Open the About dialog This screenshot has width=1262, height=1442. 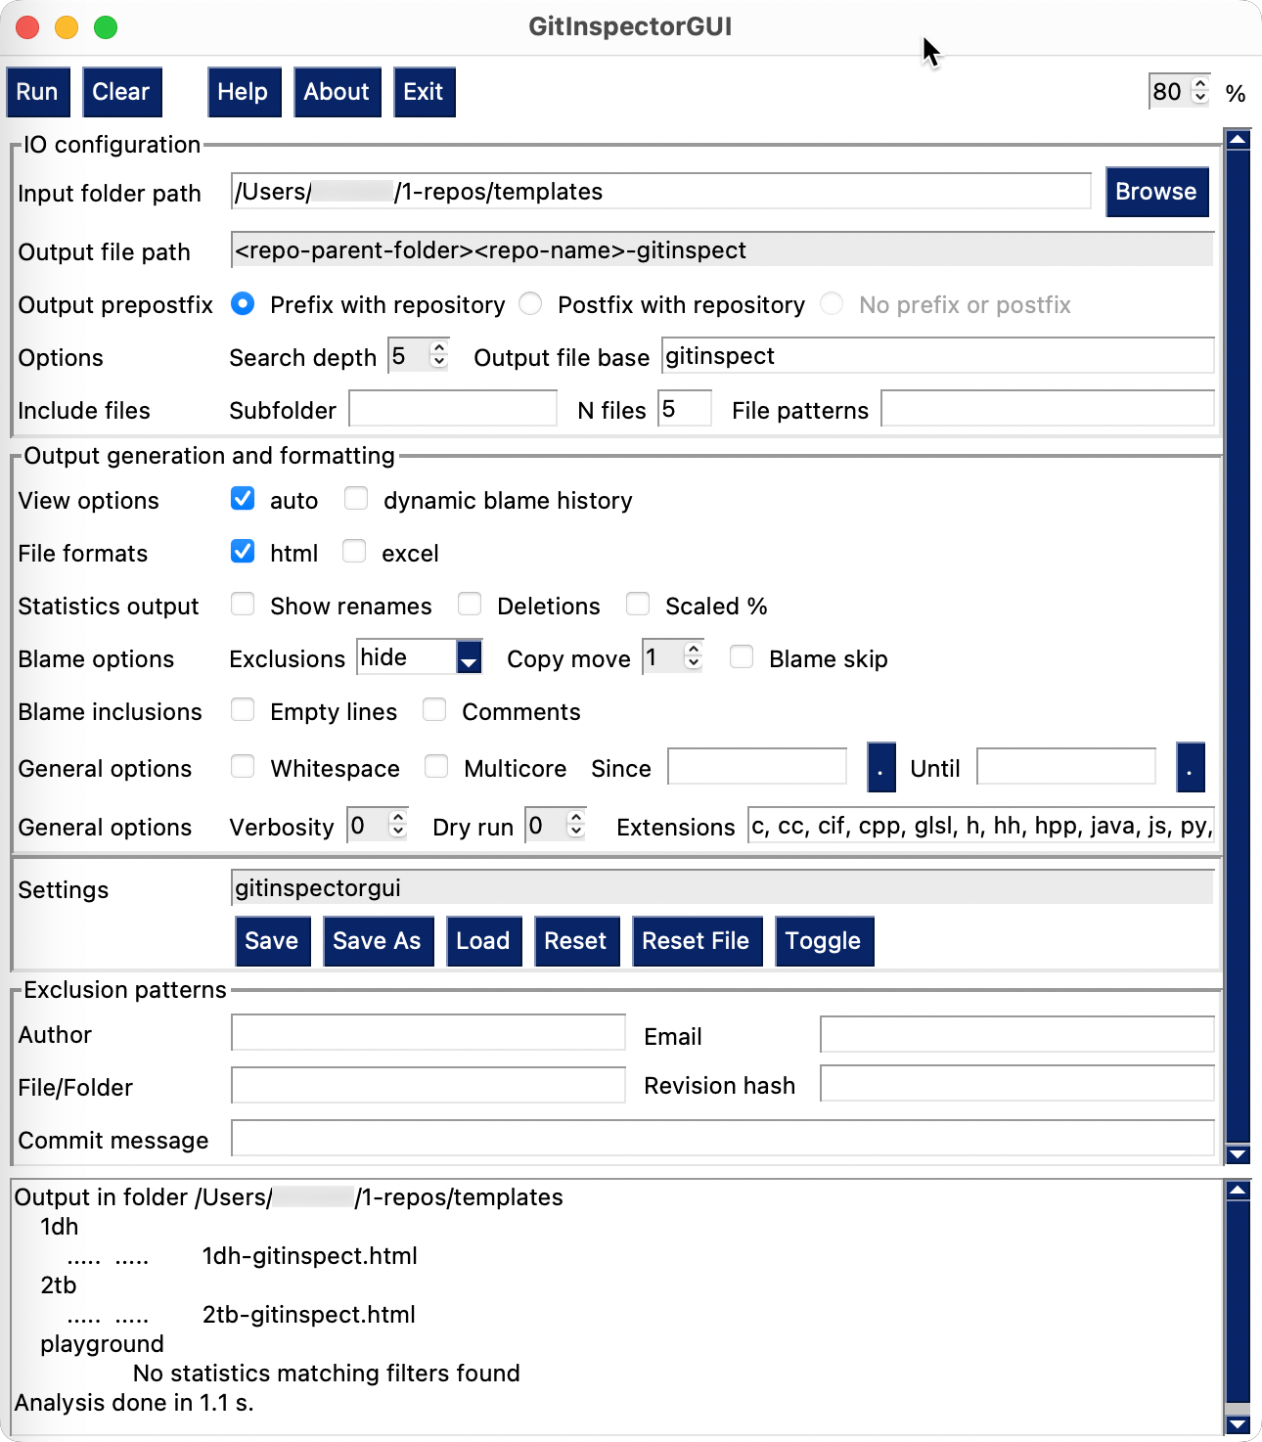(x=337, y=92)
